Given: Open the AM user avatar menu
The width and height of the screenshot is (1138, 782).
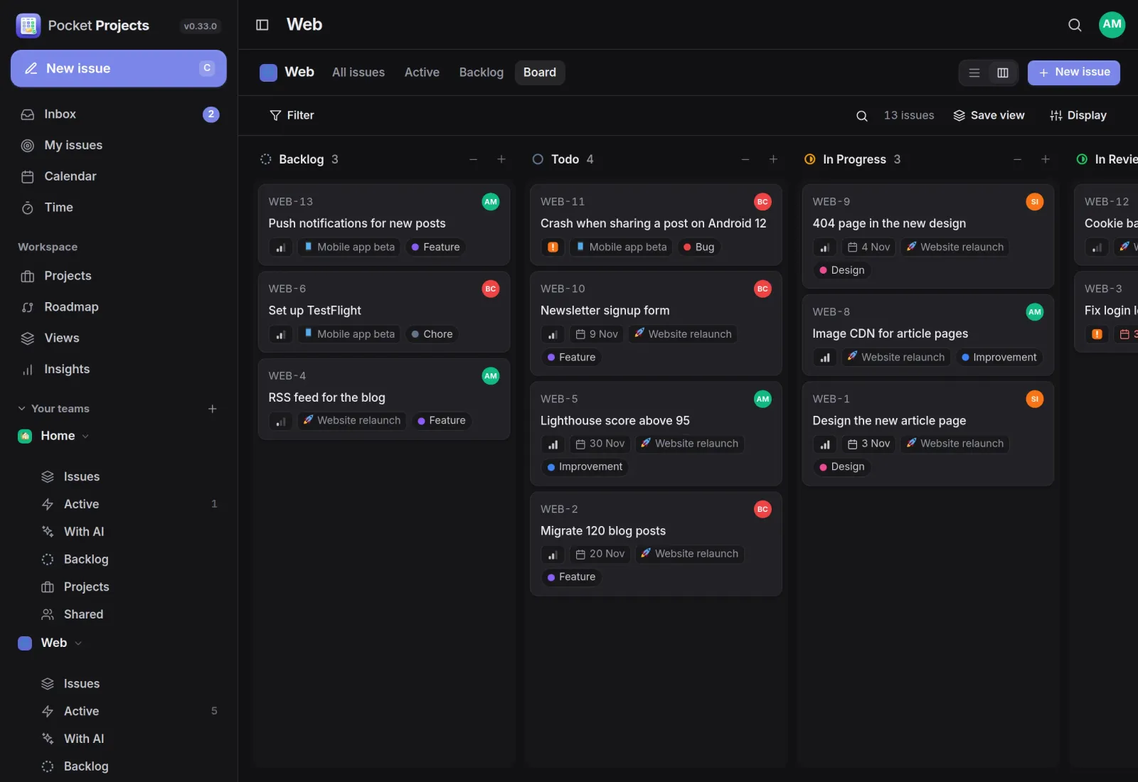Looking at the screenshot, I should 1112,25.
